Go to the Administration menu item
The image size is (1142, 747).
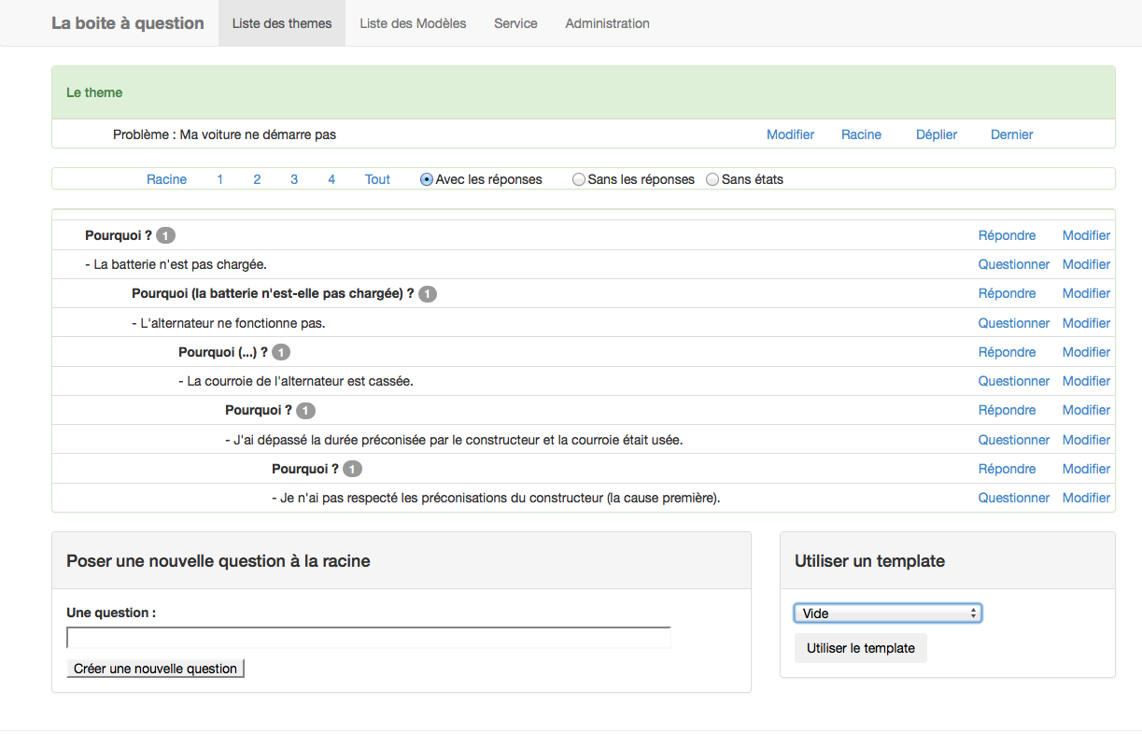[607, 23]
